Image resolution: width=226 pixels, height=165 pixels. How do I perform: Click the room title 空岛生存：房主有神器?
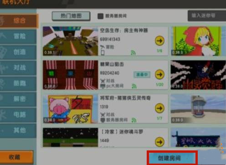(x=124, y=31)
